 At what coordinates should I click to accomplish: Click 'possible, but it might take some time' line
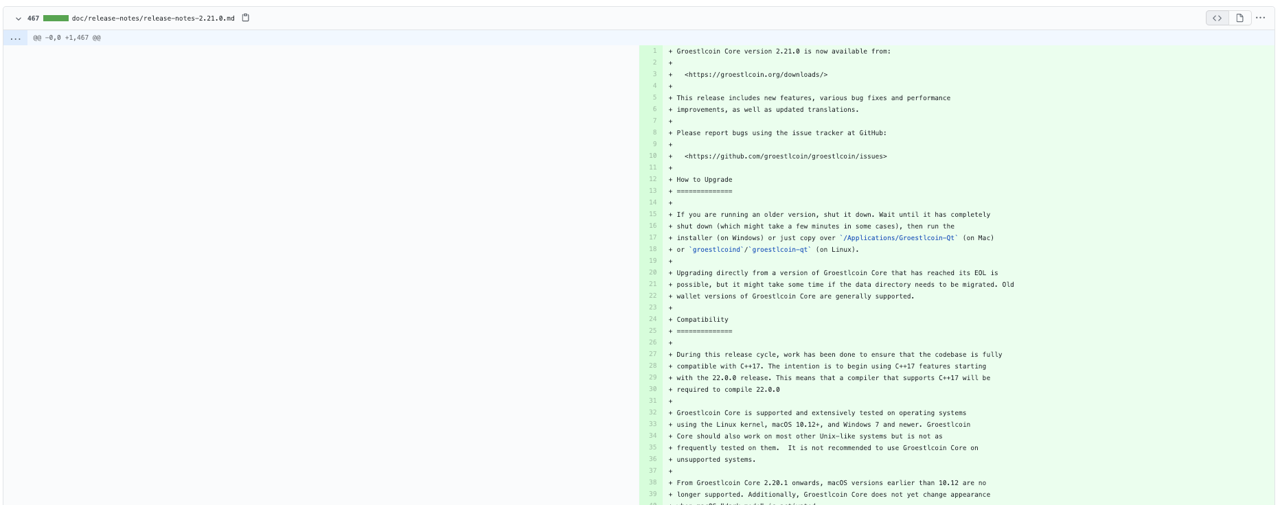click(845, 285)
